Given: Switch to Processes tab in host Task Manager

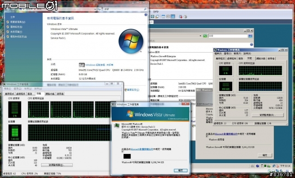Looking at the screenshot, I should 21,94.
